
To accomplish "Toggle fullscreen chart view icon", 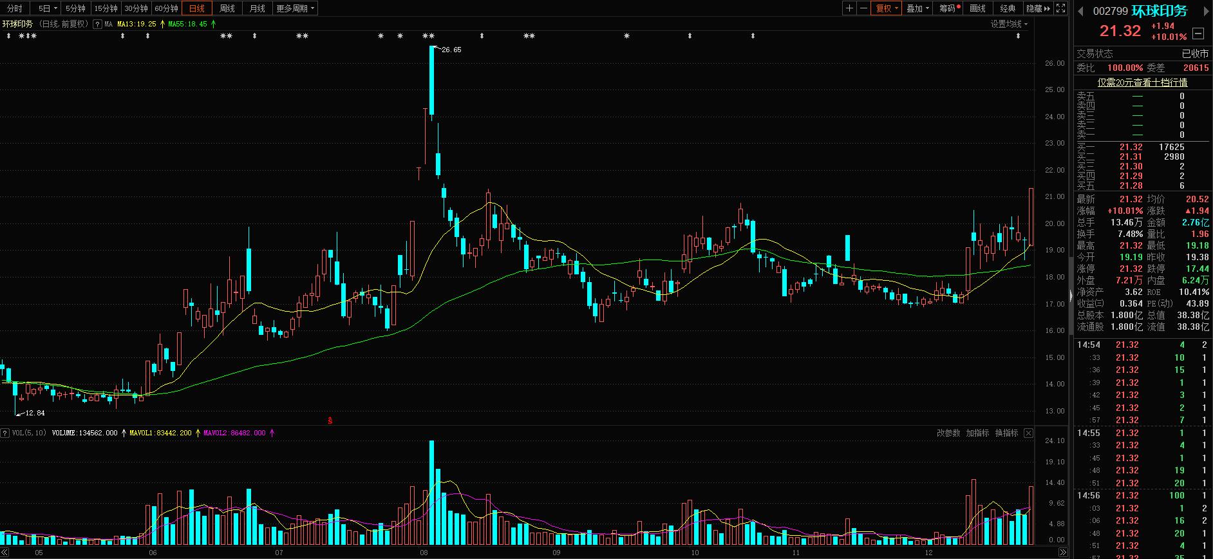I will pyautogui.click(x=1060, y=8).
